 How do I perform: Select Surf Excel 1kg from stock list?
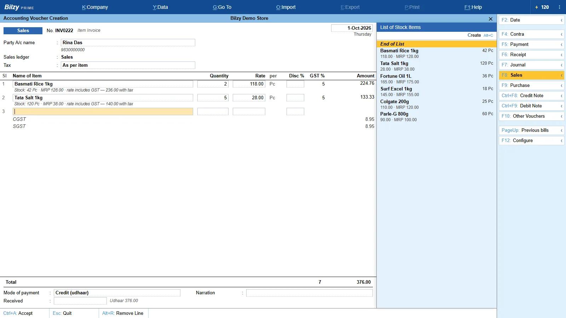coord(437,92)
